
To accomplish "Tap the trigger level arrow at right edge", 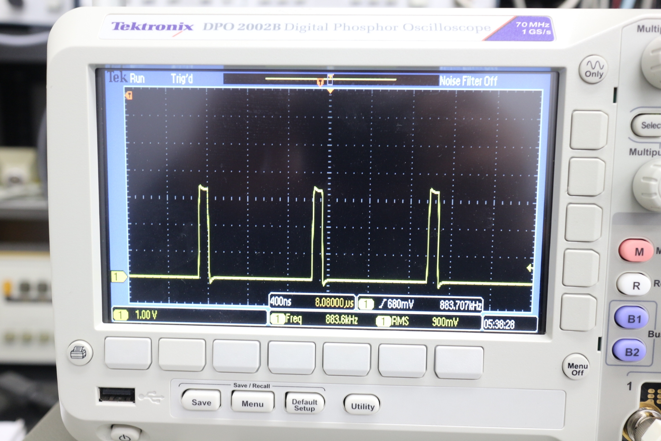I will (530, 268).
